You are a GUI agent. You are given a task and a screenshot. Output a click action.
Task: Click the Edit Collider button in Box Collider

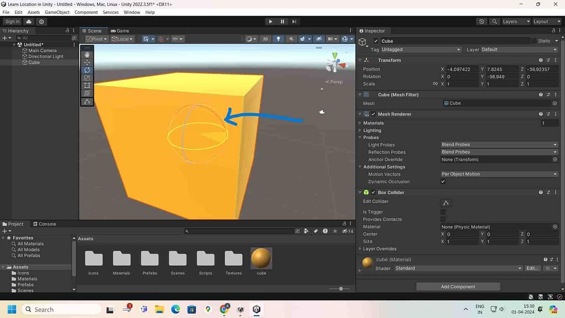[x=445, y=202]
